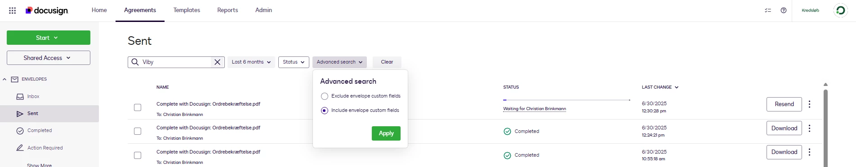856x167 pixels.
Task: Open the user profile avatar
Action: [840, 10]
